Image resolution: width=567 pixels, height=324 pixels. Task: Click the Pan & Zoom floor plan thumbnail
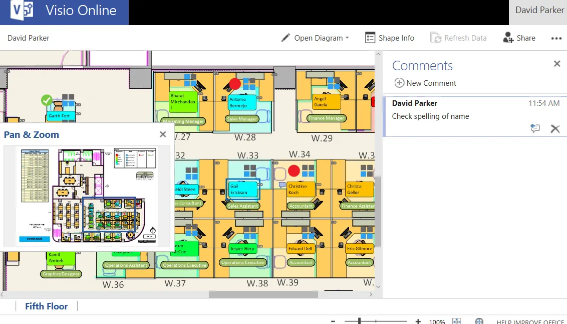87,196
